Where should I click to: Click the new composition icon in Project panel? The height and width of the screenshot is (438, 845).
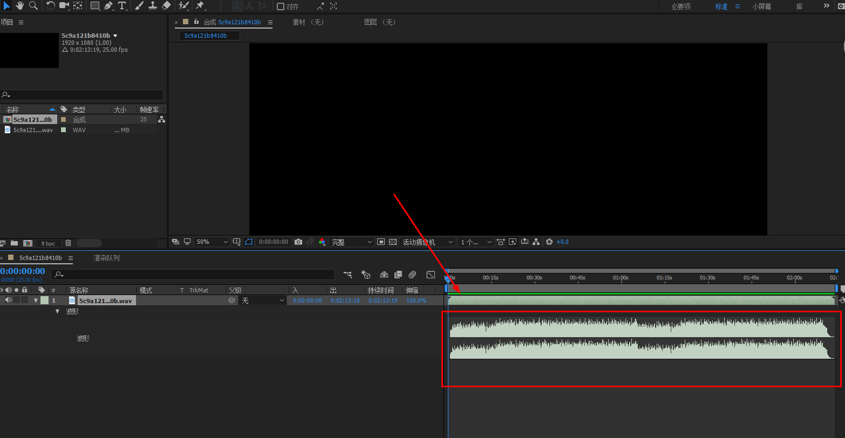coord(28,243)
